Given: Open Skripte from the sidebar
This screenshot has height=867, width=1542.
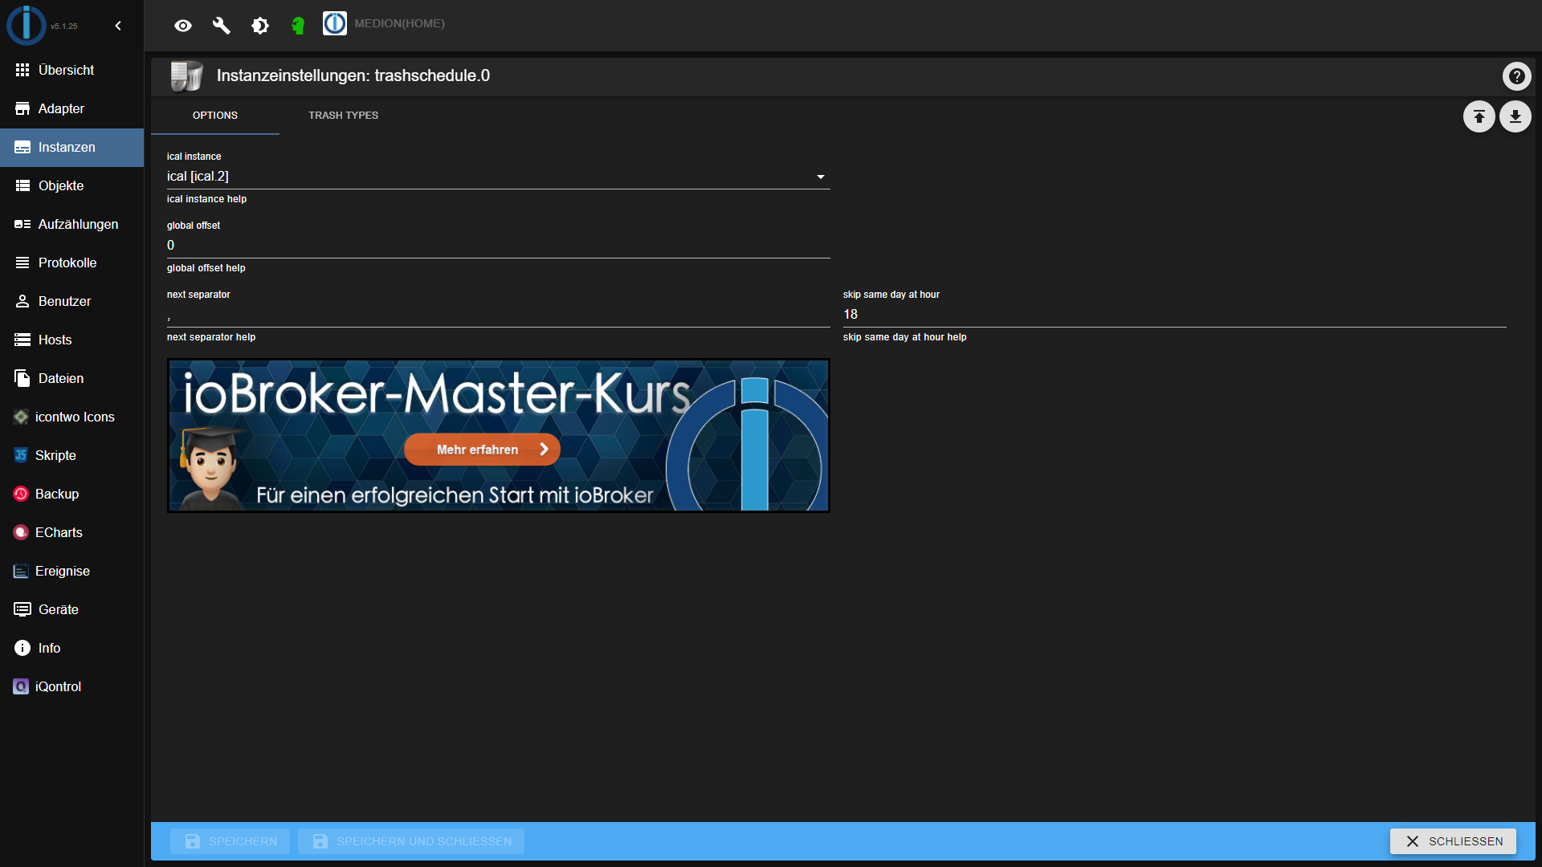Looking at the screenshot, I should pyautogui.click(x=55, y=455).
